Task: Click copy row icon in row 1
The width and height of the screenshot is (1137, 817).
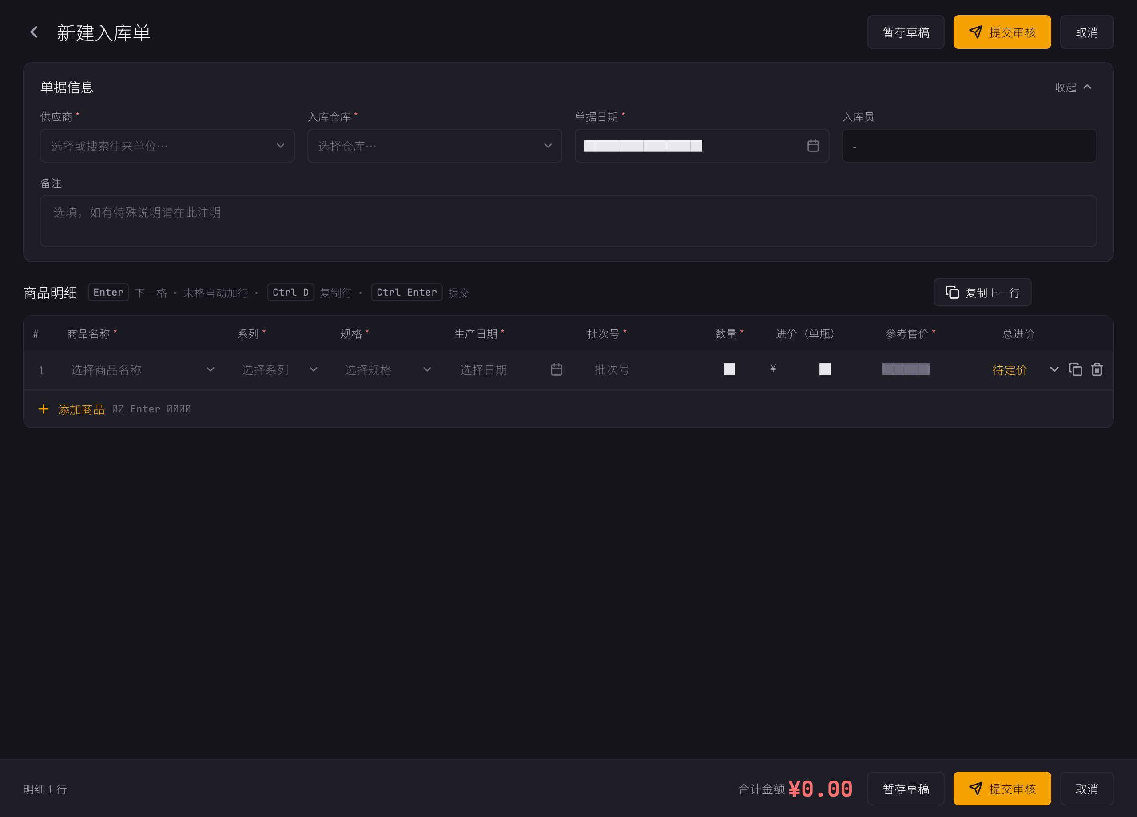Action: point(1075,369)
